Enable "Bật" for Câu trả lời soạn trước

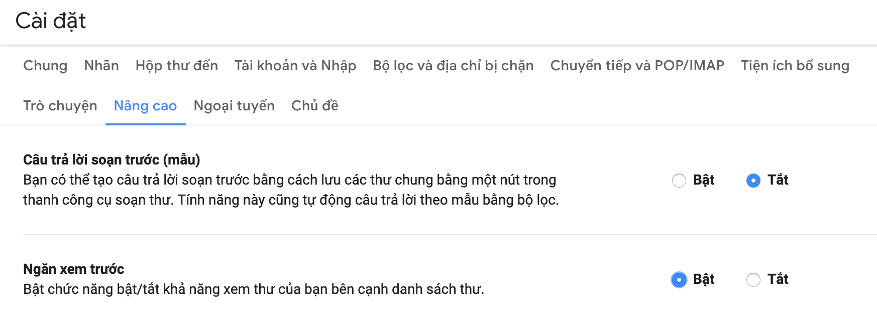[679, 180]
